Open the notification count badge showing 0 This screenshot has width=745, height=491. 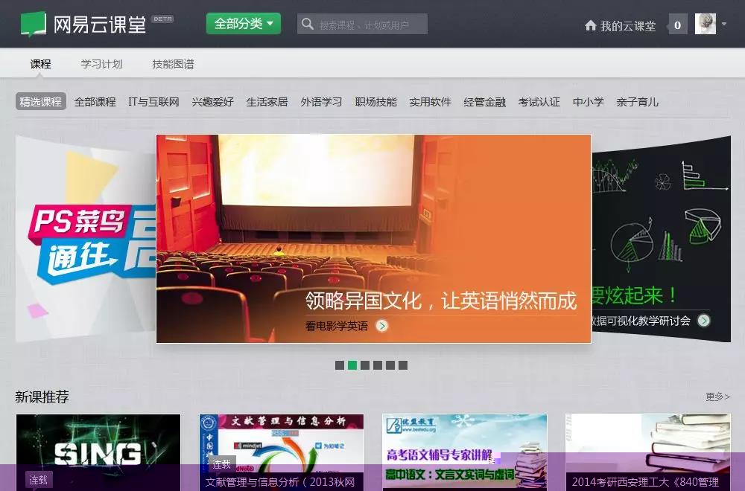[677, 25]
